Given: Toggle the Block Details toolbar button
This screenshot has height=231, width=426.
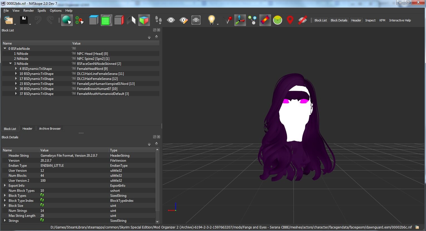Looking at the screenshot, I should (339, 20).
